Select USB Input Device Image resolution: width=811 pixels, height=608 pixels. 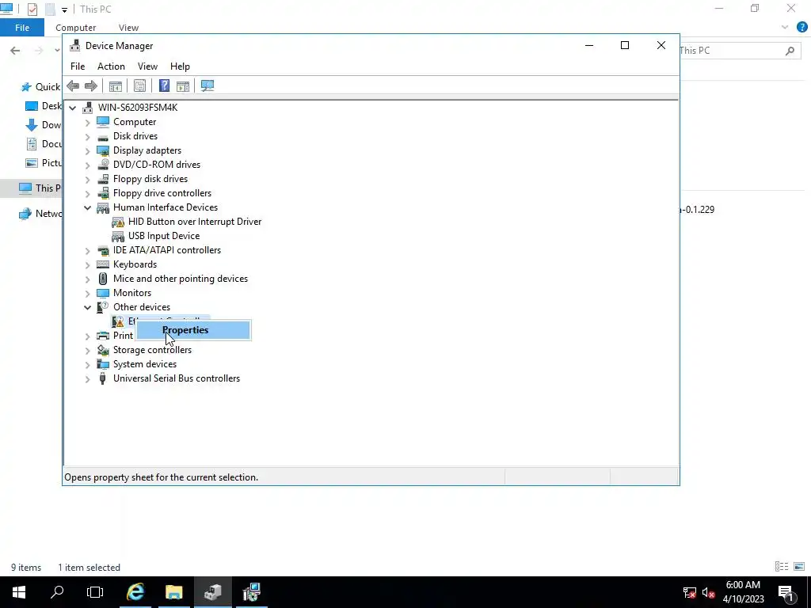click(x=163, y=236)
